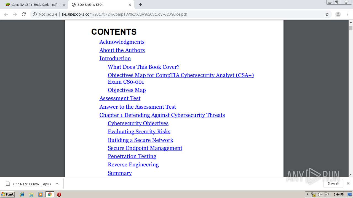
Task: Open Windows Media Player from taskbar
Action: pos(41,194)
